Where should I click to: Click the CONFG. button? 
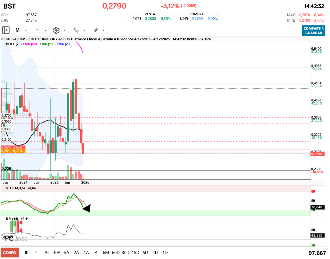point(10,253)
